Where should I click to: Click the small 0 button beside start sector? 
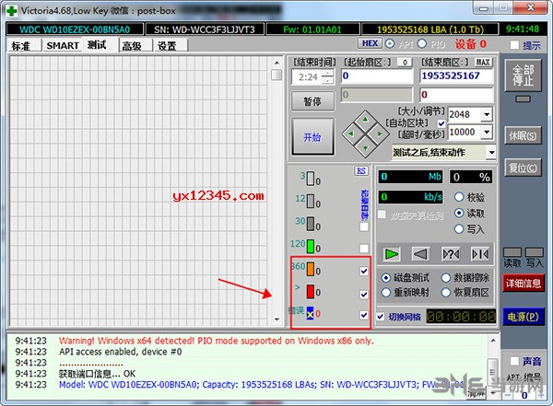(x=405, y=63)
